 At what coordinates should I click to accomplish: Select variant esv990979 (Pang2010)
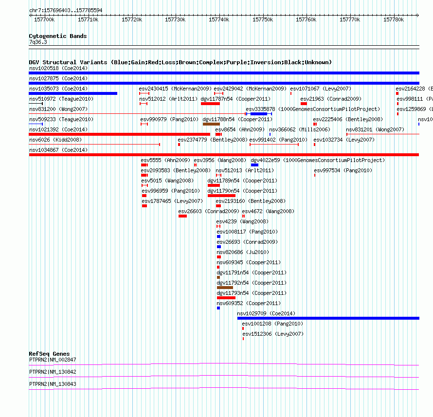pos(169,119)
